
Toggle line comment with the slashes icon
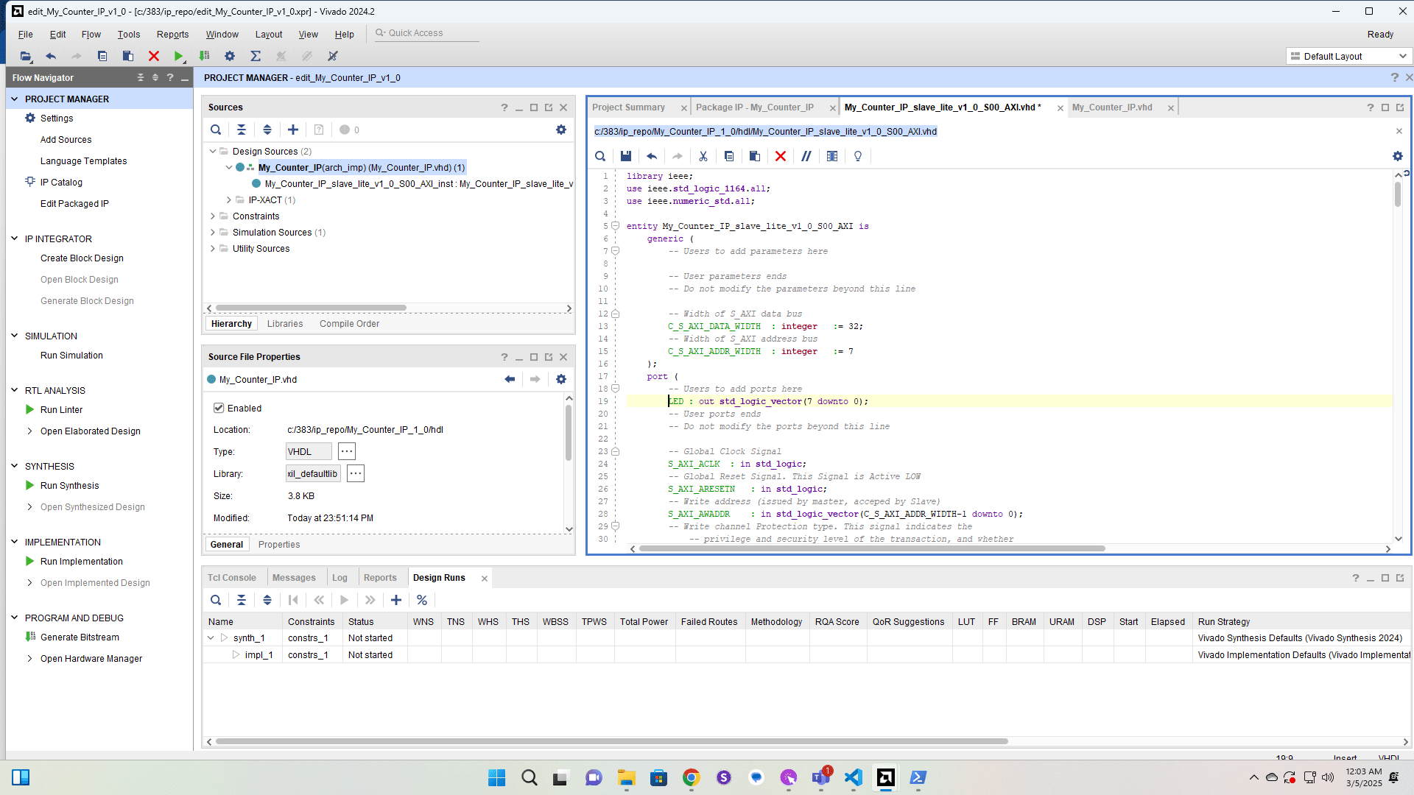coord(806,156)
